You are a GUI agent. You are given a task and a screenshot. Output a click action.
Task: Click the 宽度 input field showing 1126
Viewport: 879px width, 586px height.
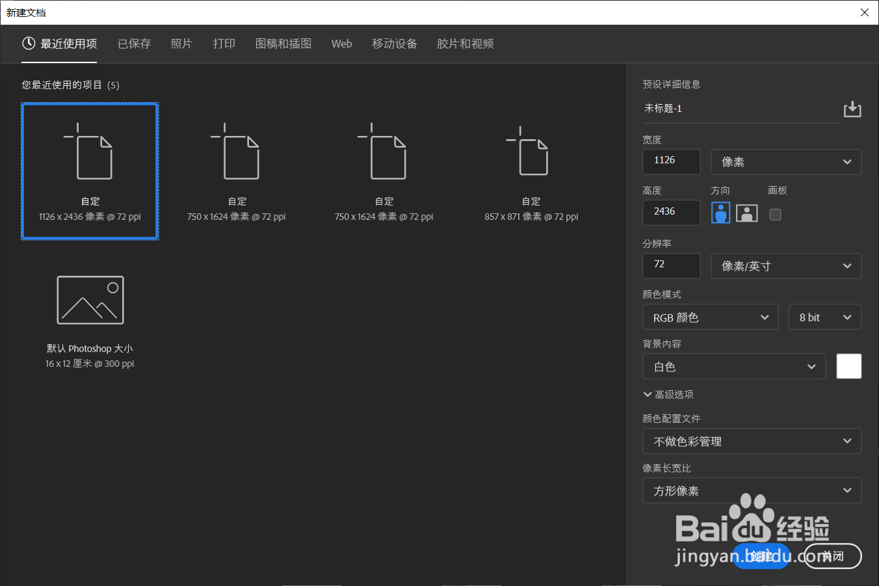(671, 161)
